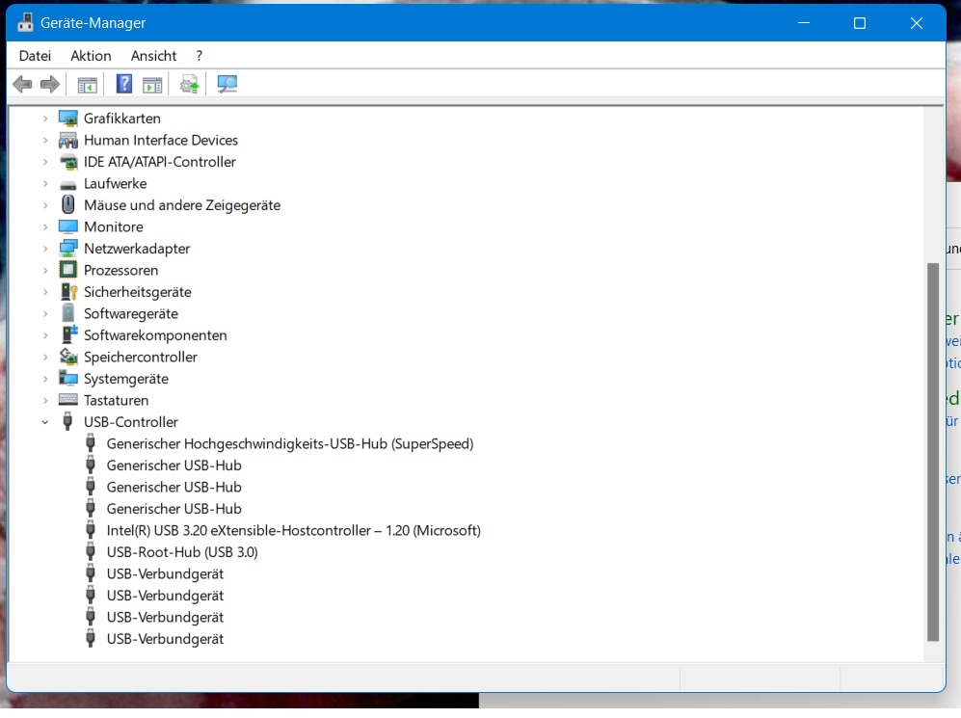This screenshot has height=718, width=961.
Task: Select the Netzwerkadapter label
Action: (x=137, y=249)
